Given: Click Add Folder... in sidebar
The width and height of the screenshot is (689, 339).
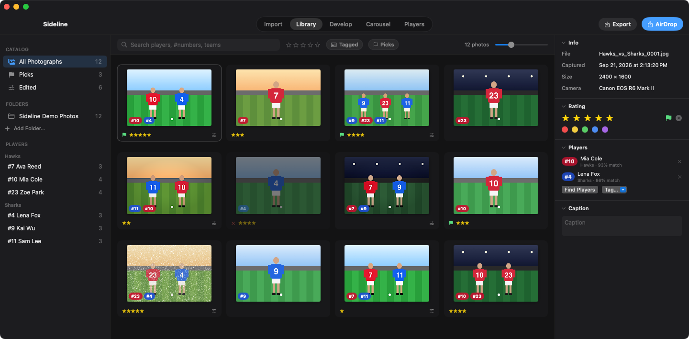Looking at the screenshot, I should click(x=25, y=128).
